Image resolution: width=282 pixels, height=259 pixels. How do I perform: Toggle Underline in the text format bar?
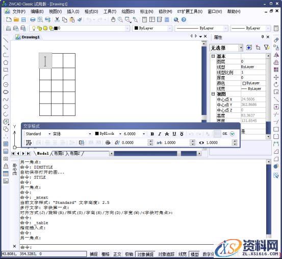click(174, 134)
